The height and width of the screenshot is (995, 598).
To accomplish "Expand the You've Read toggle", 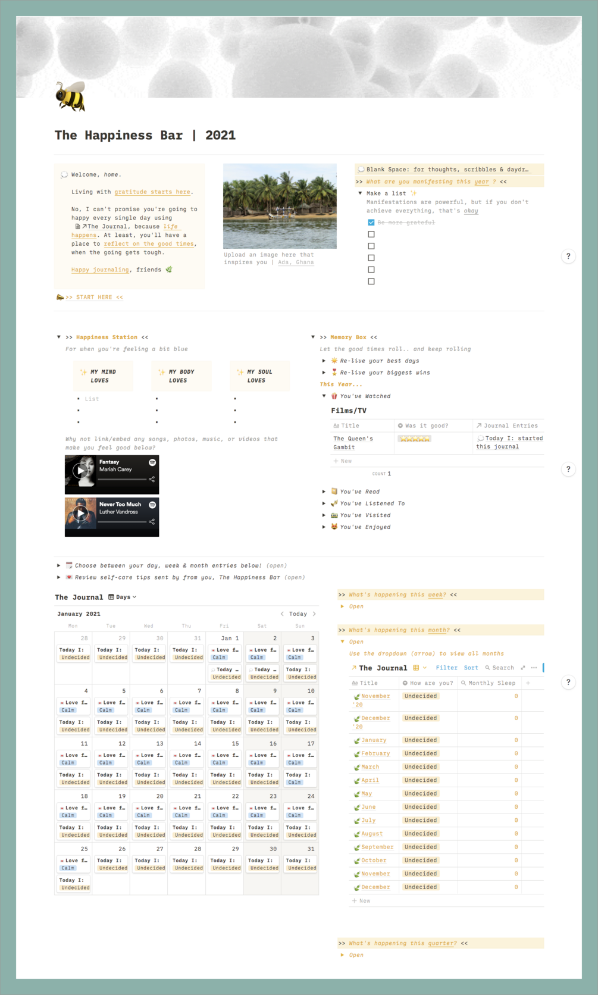I will pos(324,492).
